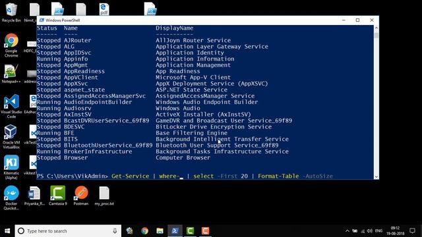Open Postman desktop shortcut
Image resolution: width=422 pixels, height=237 pixels.
coord(81,196)
